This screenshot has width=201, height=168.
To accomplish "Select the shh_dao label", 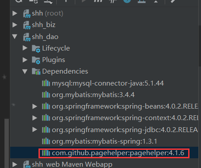I will (45, 37).
